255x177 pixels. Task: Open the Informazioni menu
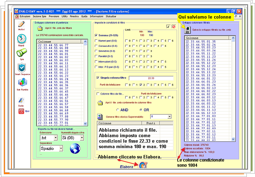click(x=97, y=16)
